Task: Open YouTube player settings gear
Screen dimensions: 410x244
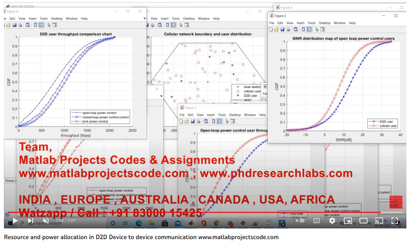Action: point(332,221)
